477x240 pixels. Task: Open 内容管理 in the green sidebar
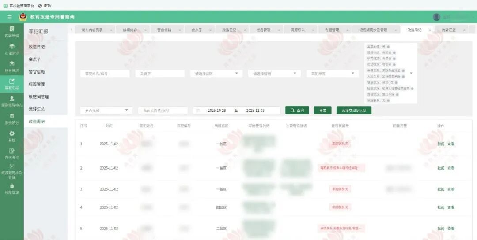click(12, 32)
